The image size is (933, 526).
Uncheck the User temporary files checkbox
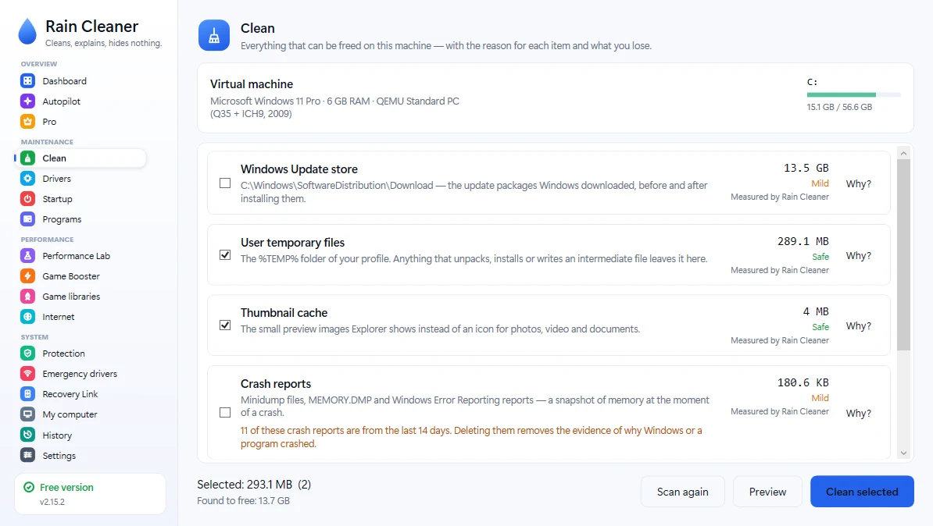(x=225, y=255)
